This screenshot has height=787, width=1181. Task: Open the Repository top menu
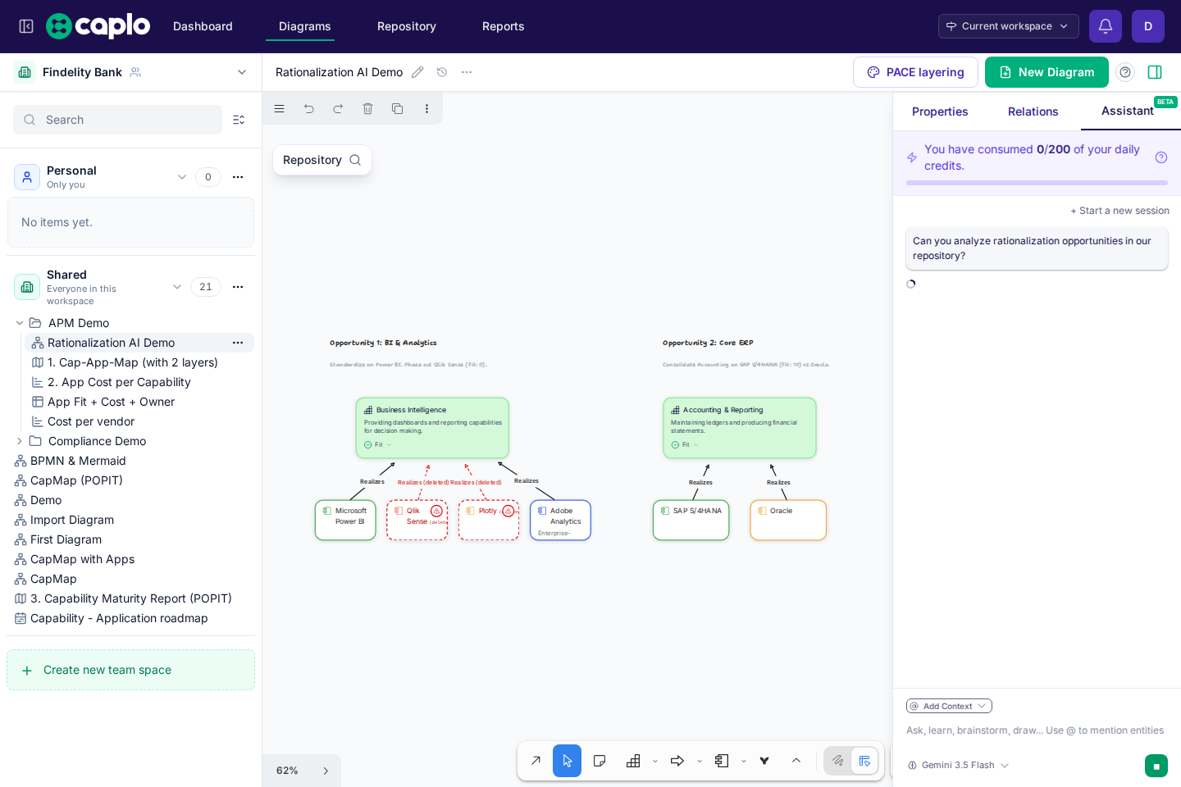pyautogui.click(x=407, y=26)
